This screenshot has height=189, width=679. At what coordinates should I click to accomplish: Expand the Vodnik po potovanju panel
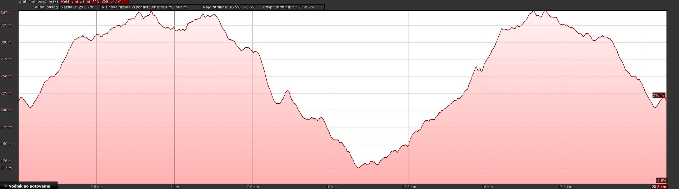coord(29,186)
